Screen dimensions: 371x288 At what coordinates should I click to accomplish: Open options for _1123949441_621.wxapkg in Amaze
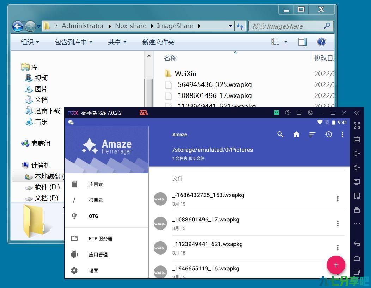coord(337,248)
